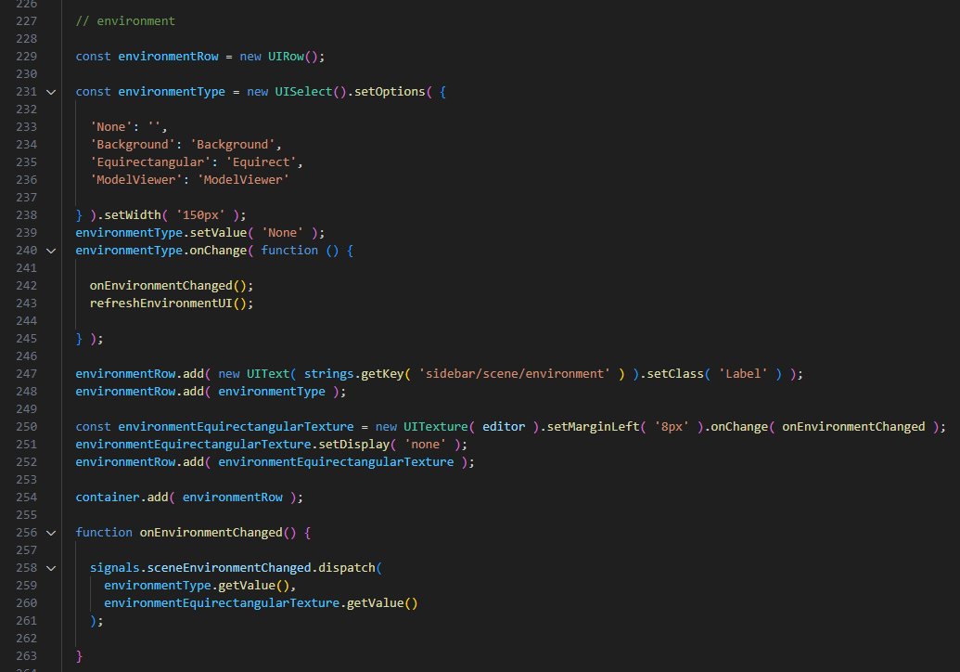Click 'setValue' on line 239
The image size is (960, 672).
click(218, 233)
